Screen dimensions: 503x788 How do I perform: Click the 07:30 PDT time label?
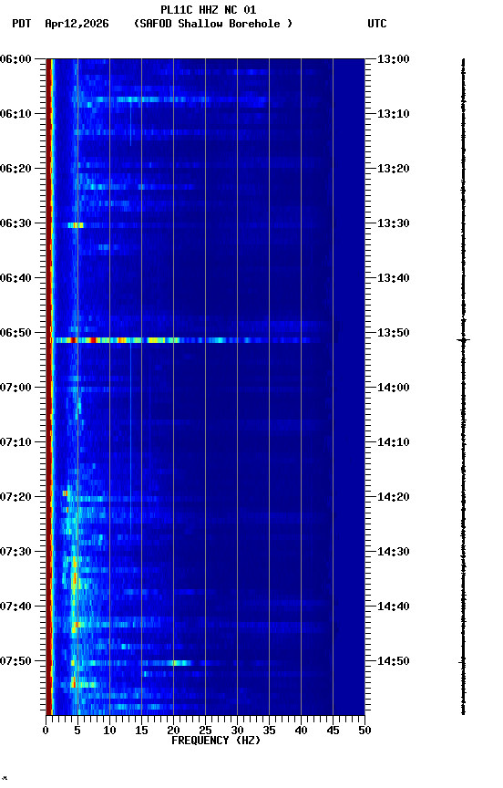click(15, 552)
